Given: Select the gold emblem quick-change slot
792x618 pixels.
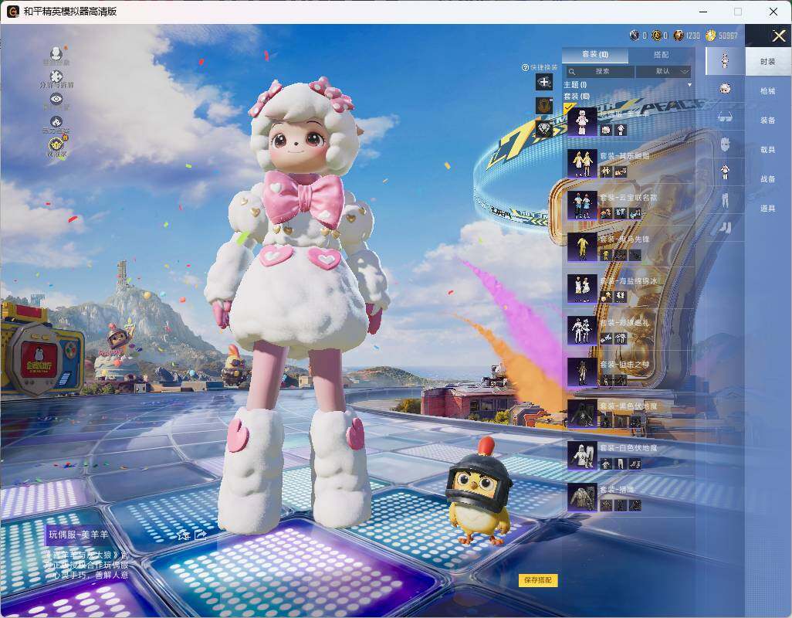Looking at the screenshot, I should (544, 105).
